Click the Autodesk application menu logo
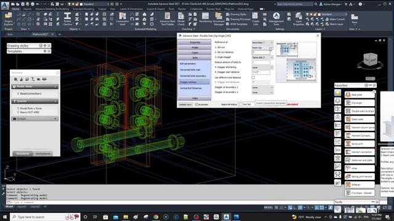This screenshot has width=394, height=221. pyautogui.click(x=5, y=5)
